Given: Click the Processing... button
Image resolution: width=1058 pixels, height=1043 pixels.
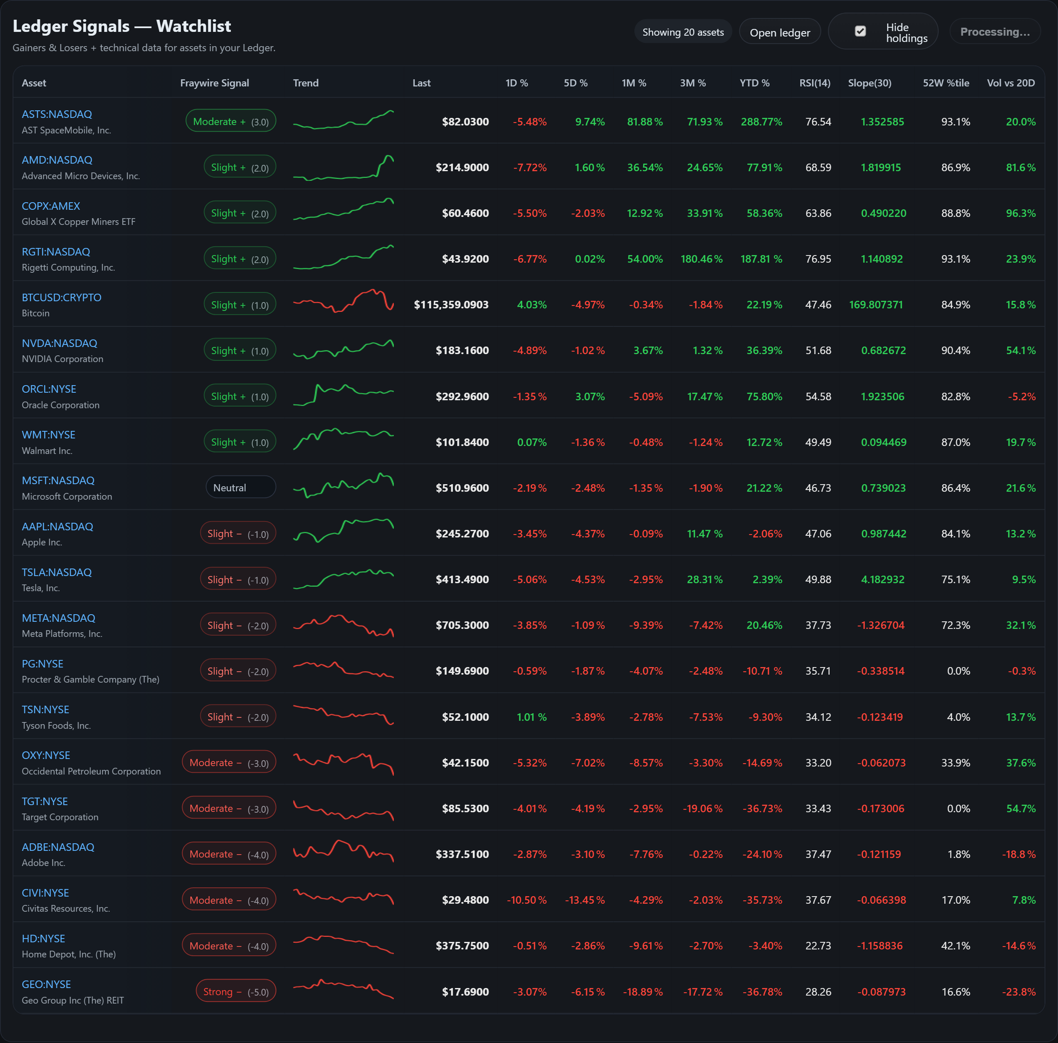Looking at the screenshot, I should coord(995,32).
